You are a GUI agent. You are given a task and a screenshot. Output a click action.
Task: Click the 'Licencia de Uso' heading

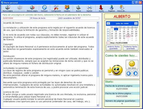pos(11,92)
